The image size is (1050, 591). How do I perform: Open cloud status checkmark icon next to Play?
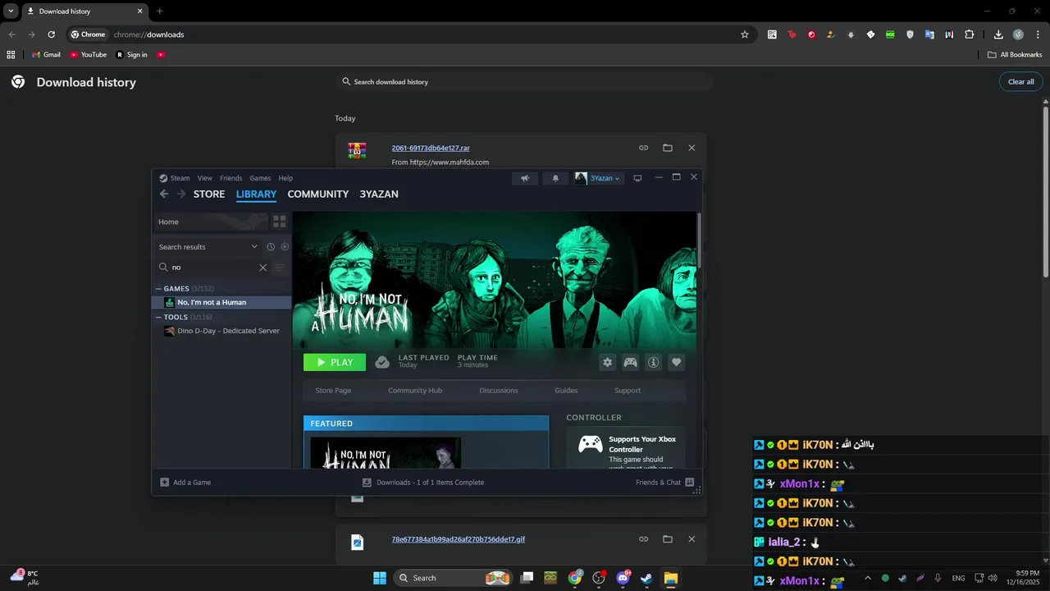click(382, 362)
